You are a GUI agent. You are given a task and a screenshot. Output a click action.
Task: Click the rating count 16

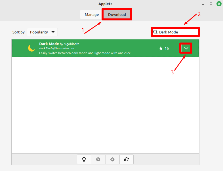pos(167,48)
